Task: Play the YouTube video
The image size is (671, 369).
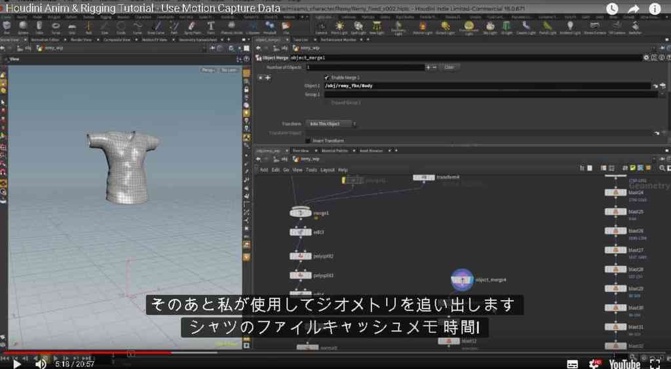Action: click(x=16, y=364)
